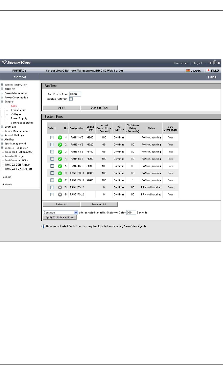Click Apply To Selected Fans button
223x375 pixels.
click(x=60, y=218)
